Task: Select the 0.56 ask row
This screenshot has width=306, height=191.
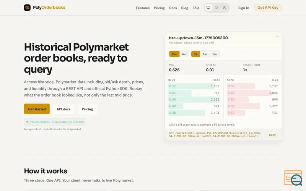Action: (x=252, y=106)
